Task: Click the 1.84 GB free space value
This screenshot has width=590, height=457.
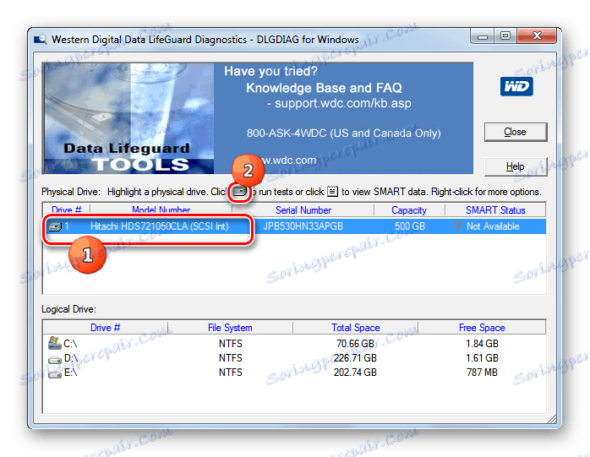Action: click(x=482, y=344)
